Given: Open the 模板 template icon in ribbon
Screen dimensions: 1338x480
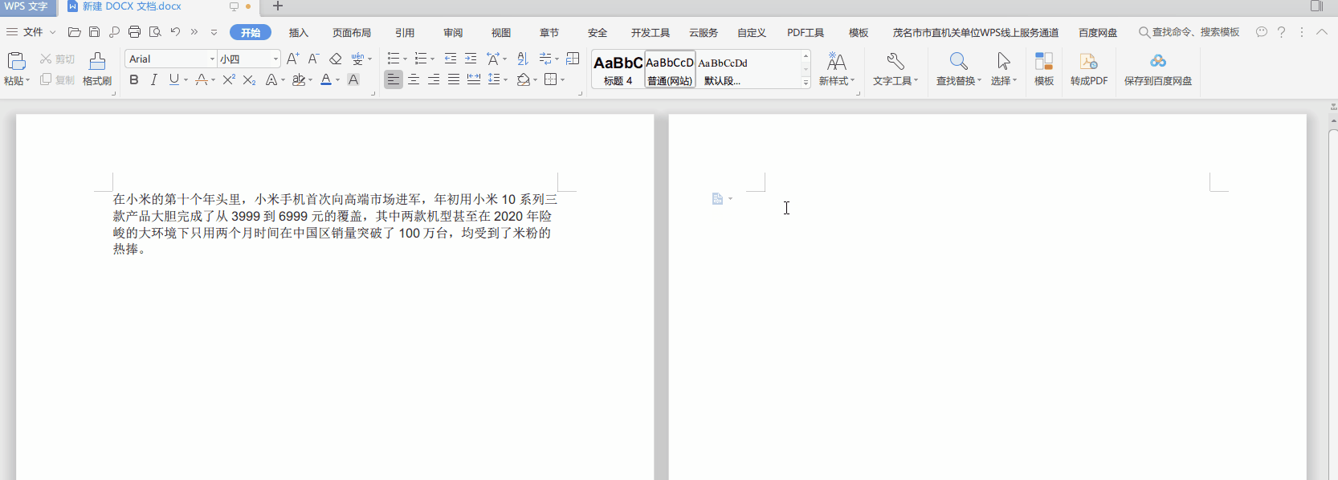Looking at the screenshot, I should coord(1044,69).
